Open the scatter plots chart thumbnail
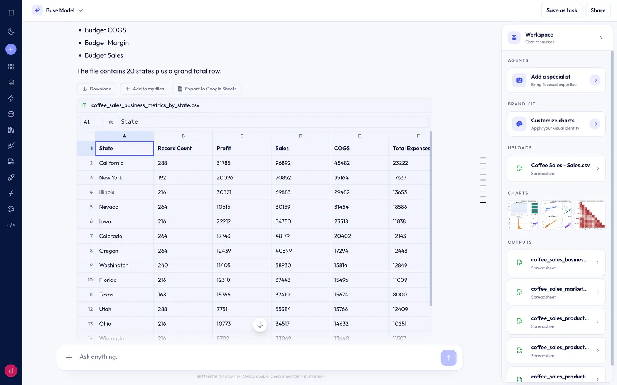Viewport: 617px width, 385px height. coord(556,215)
